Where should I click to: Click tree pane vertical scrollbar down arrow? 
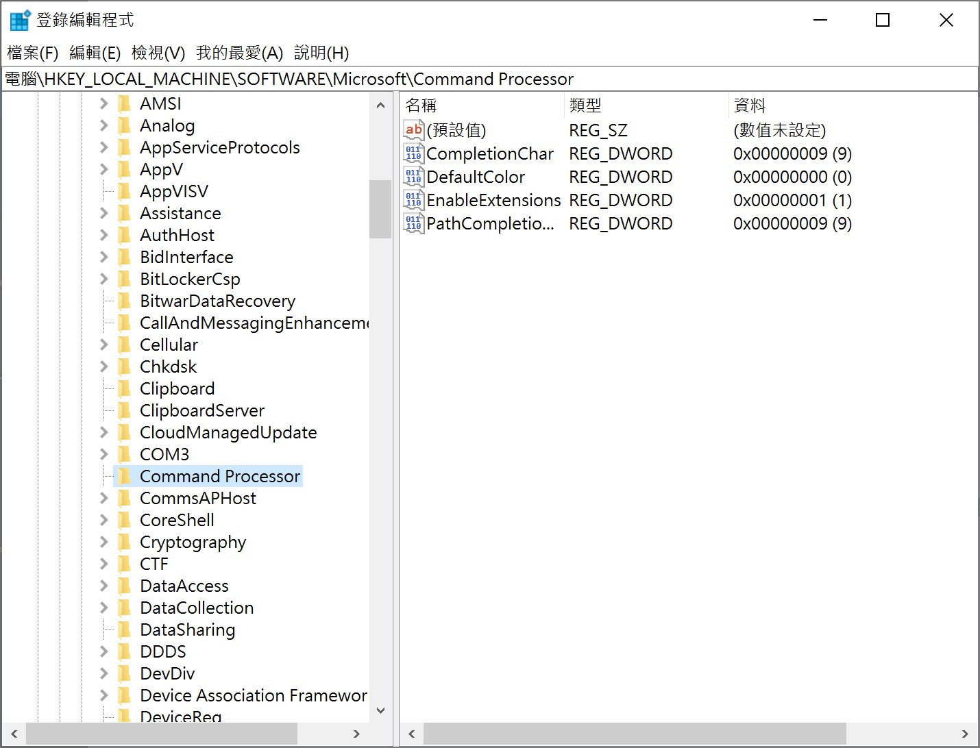(380, 711)
